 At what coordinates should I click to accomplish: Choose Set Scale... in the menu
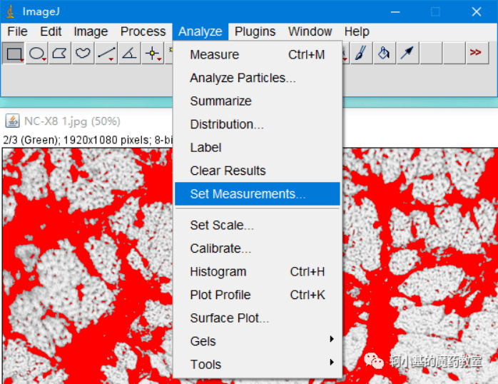[x=222, y=226]
